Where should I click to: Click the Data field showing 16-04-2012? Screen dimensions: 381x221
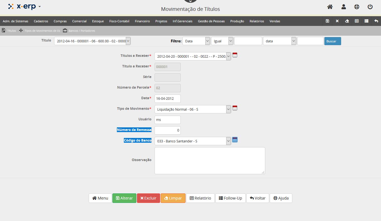168,99
